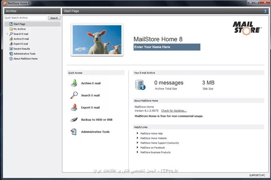This screenshot has width=271, height=180.
Task: Click the About MailStore Home info icon
Action: [11, 59]
